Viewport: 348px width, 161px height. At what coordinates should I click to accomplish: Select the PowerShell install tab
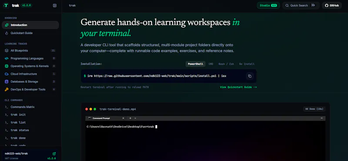click(x=195, y=64)
